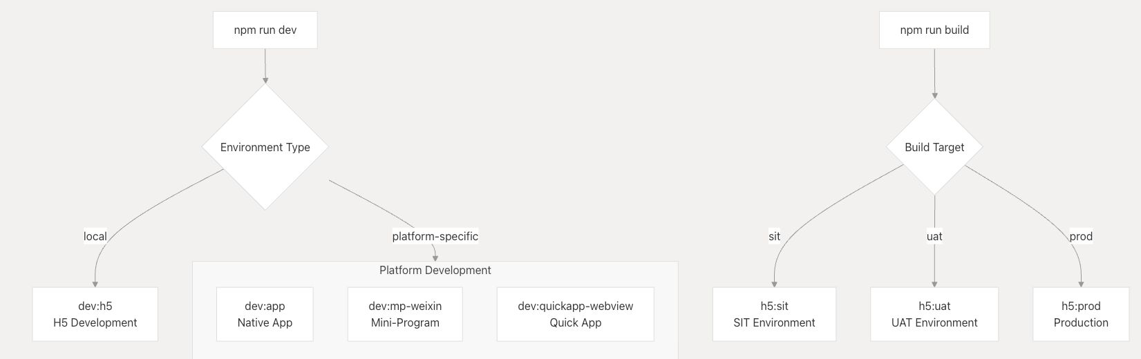This screenshot has width=1141, height=359.
Task: Select the h5:prod Production node
Action: click(x=1081, y=314)
